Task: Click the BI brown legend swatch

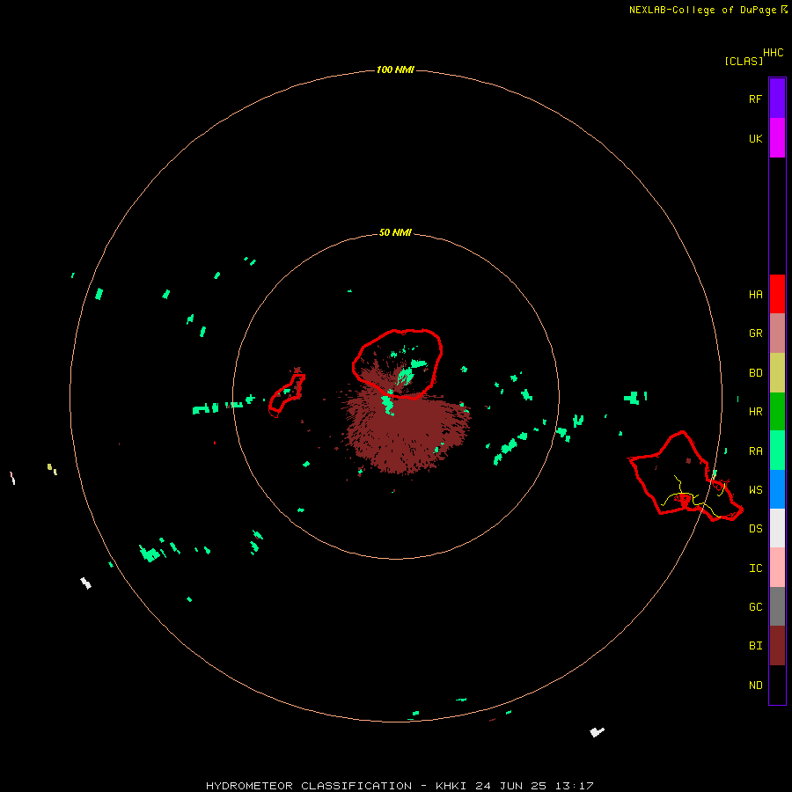Action: coord(777,646)
